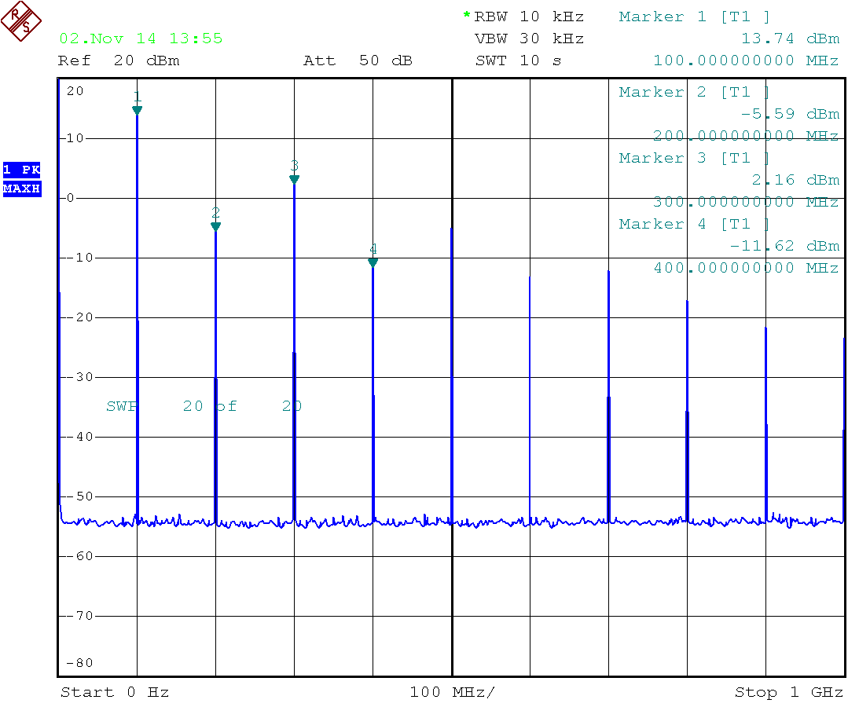Click the 'RBW 10 kHz' readout
Viewport: 848px width, 707px height.
click(529, 16)
